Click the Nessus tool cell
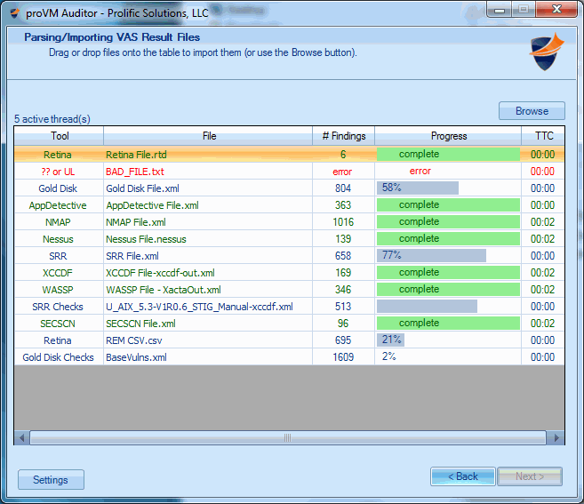Screen dimensions: 584x504 point(59,239)
